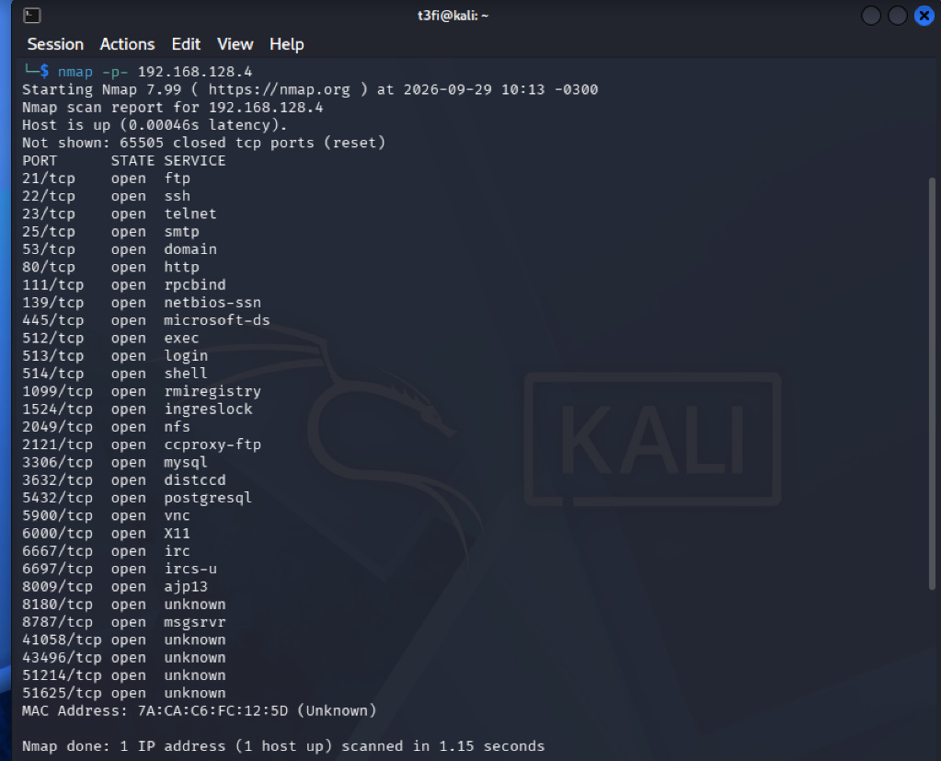The width and height of the screenshot is (941, 761).
Task: Open the Help menu
Action: [x=287, y=44]
